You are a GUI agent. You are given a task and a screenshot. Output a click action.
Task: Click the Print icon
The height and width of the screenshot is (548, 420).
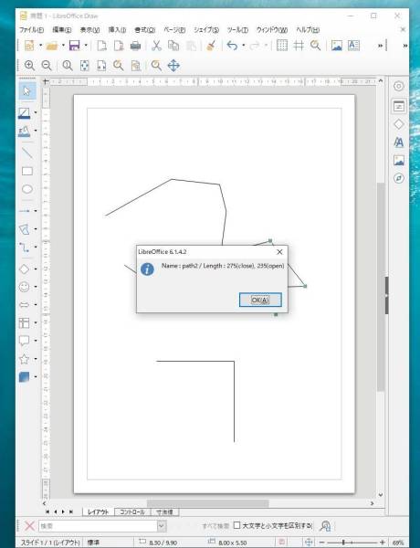(135, 46)
